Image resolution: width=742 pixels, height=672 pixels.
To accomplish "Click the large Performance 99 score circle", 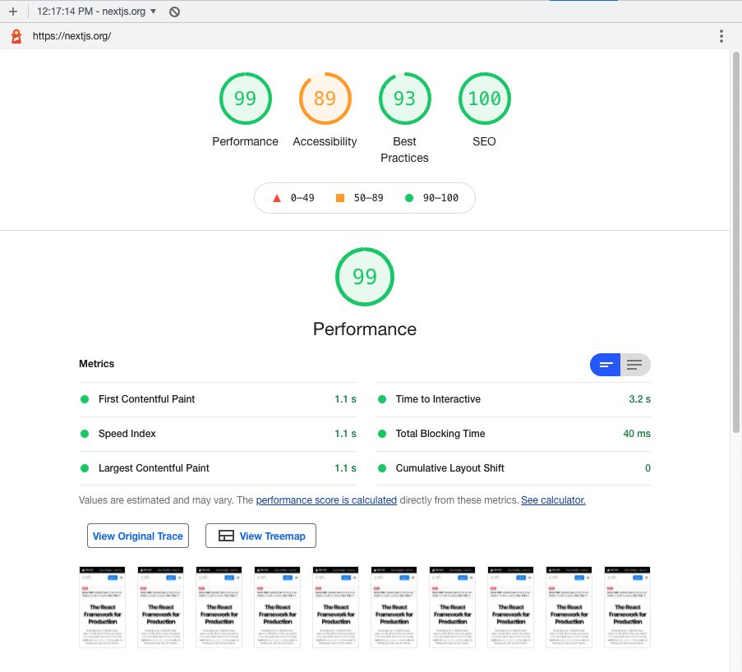I will point(364,277).
